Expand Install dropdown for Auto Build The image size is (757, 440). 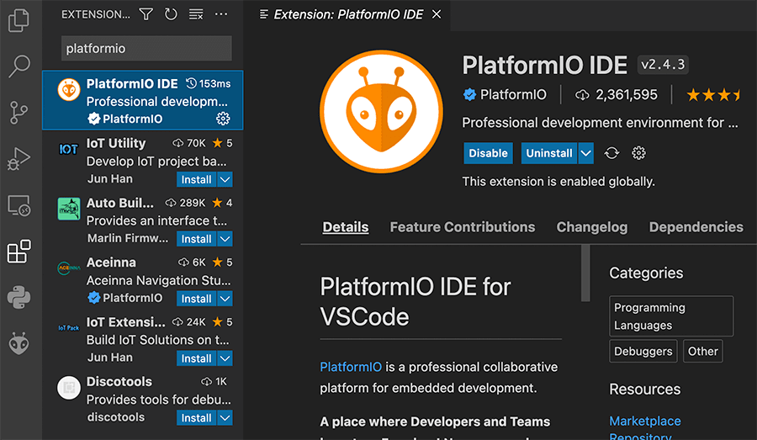pos(225,239)
